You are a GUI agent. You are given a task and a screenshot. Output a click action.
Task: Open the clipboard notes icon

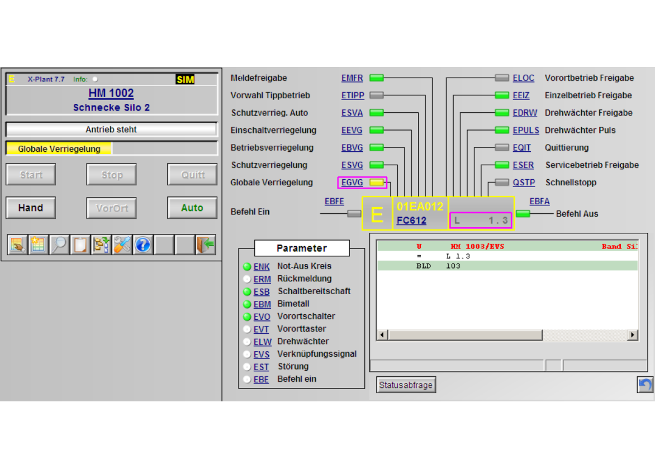[80, 245]
